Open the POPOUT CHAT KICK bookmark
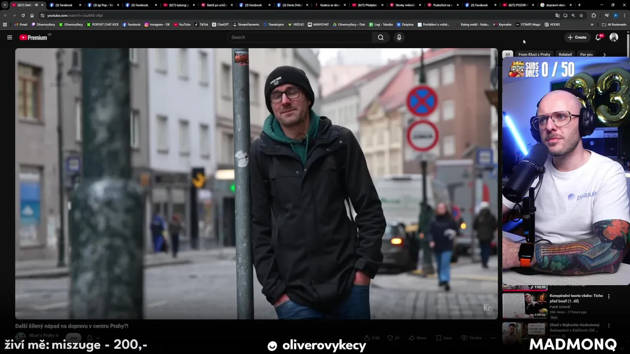The image size is (630, 354). pos(103,25)
